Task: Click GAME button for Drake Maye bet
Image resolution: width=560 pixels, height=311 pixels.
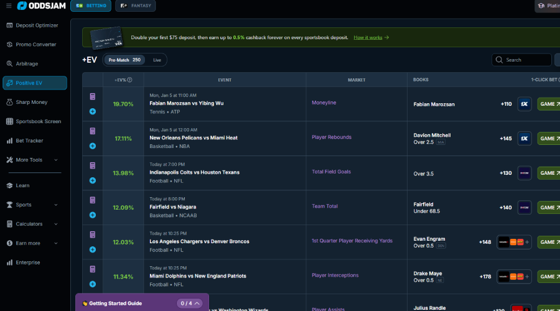Action: pyautogui.click(x=549, y=277)
